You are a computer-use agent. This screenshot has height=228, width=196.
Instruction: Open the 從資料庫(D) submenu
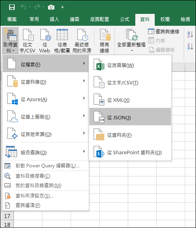click(46, 81)
